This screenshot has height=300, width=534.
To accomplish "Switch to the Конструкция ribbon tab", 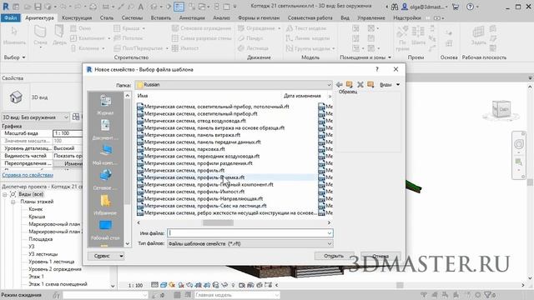I will click(x=77, y=17).
